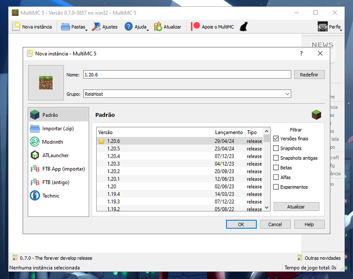Enable the Alfas filter checkbox

276,177
